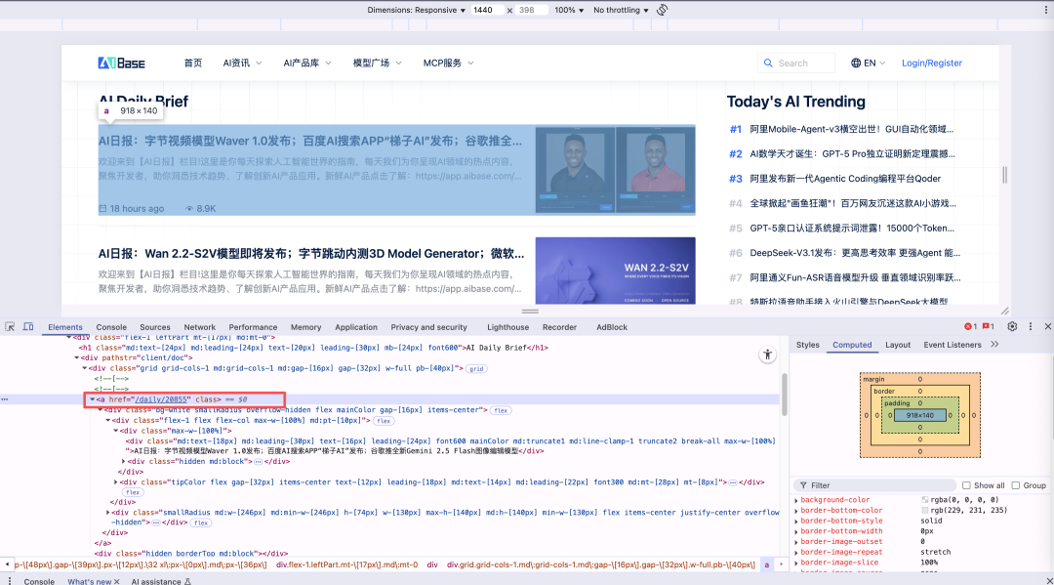Screen dimensions: 1054x585
Task: Open device toolbar more options
Action: point(1046,10)
